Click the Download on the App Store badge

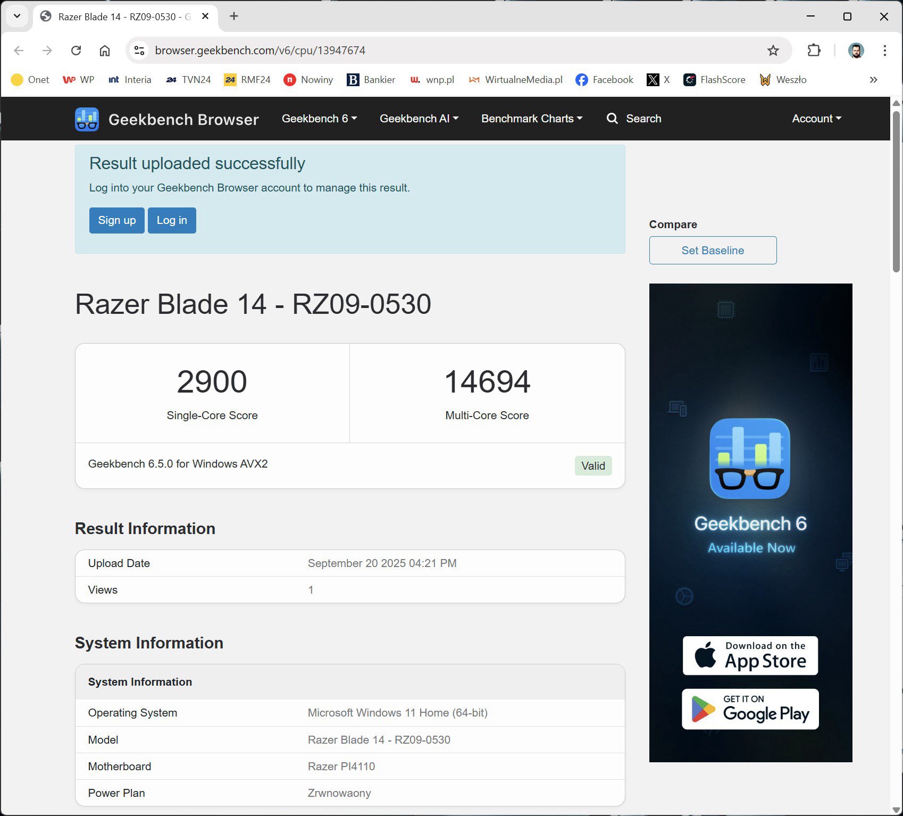(x=750, y=655)
